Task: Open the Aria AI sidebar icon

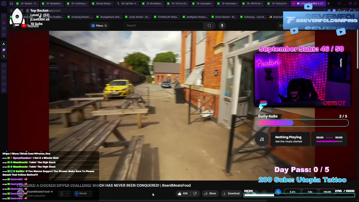Action: 4,44
